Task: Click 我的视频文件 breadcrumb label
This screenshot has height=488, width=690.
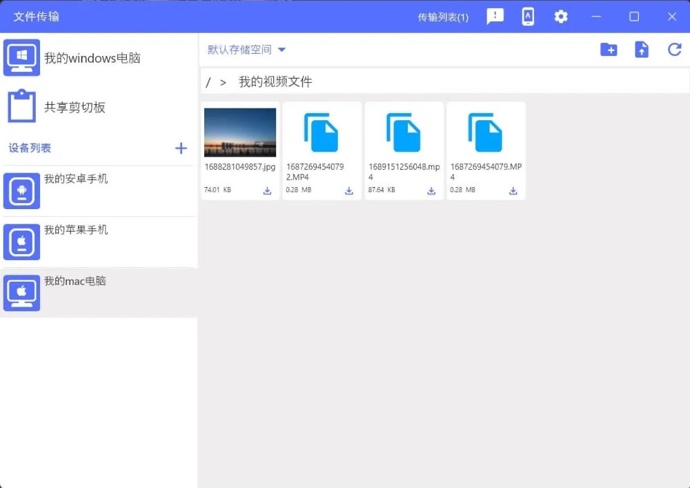Action: click(274, 81)
